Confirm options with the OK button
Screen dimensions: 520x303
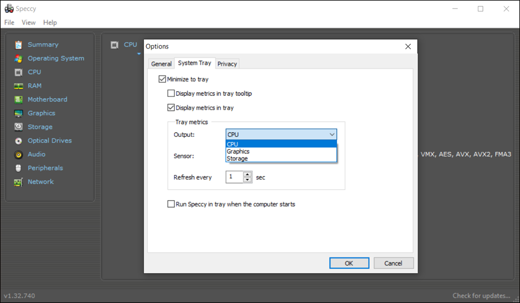pos(349,263)
